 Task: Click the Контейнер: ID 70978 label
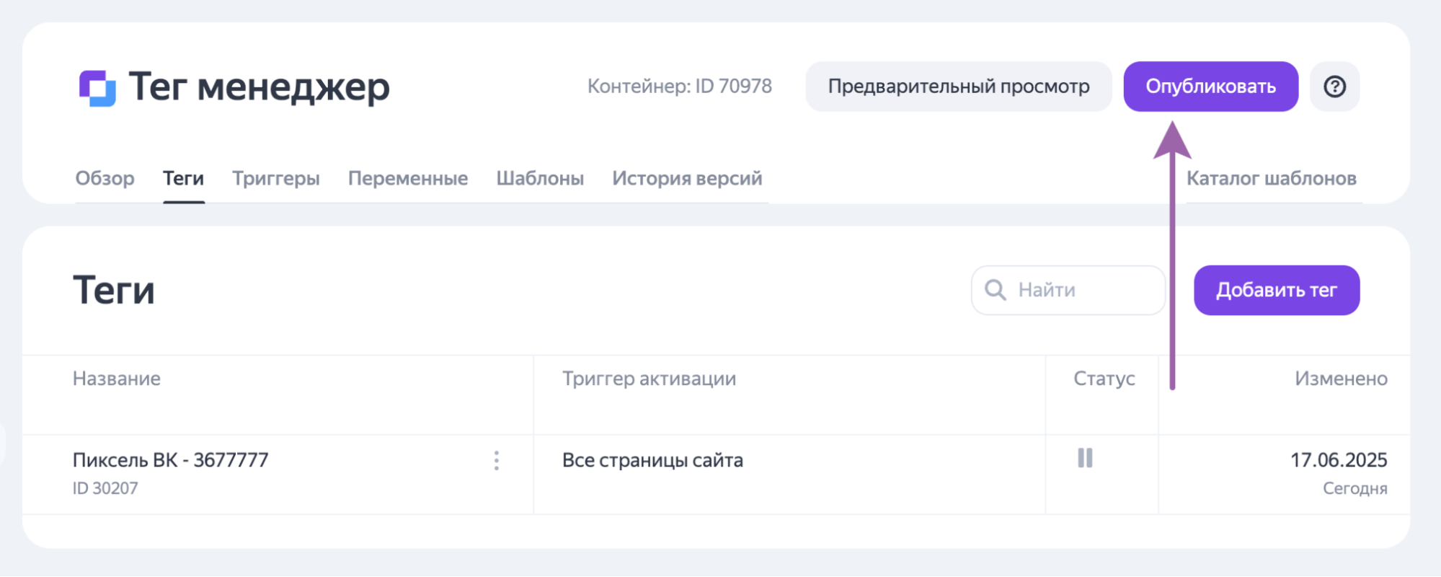pyautogui.click(x=680, y=87)
